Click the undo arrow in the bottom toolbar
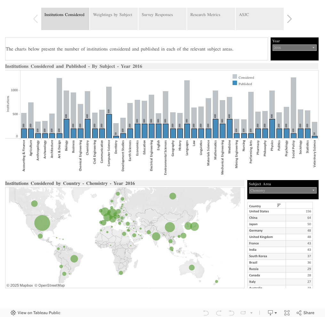Viewport: 325px width, 317px height. coord(206,313)
